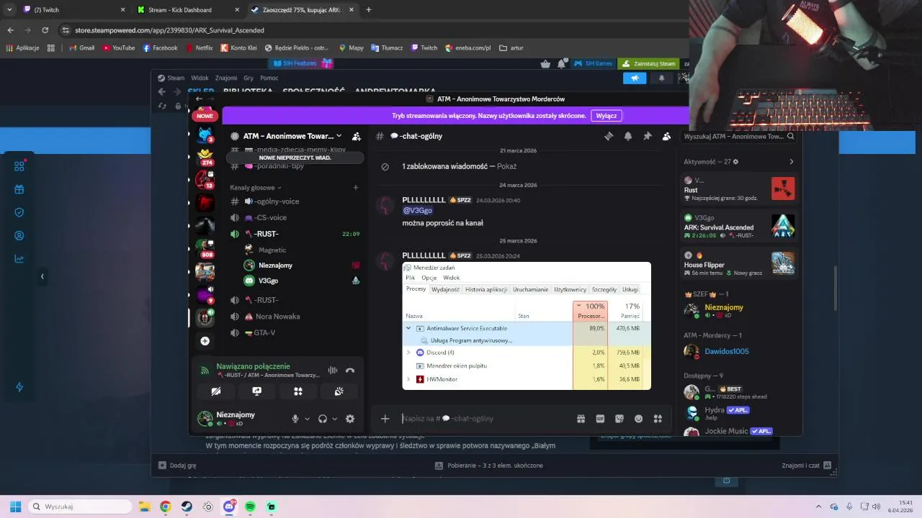
Task: Open GTA-V voice channel
Action: point(264,332)
